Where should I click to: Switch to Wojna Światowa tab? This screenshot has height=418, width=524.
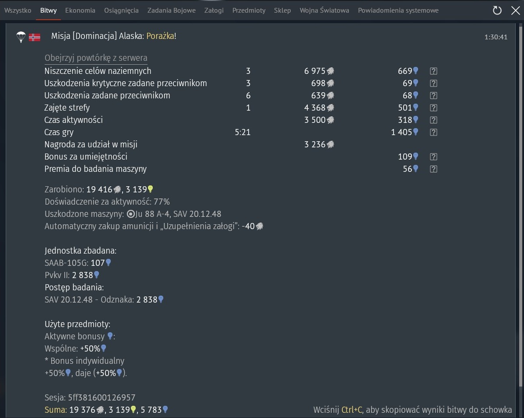tap(324, 10)
